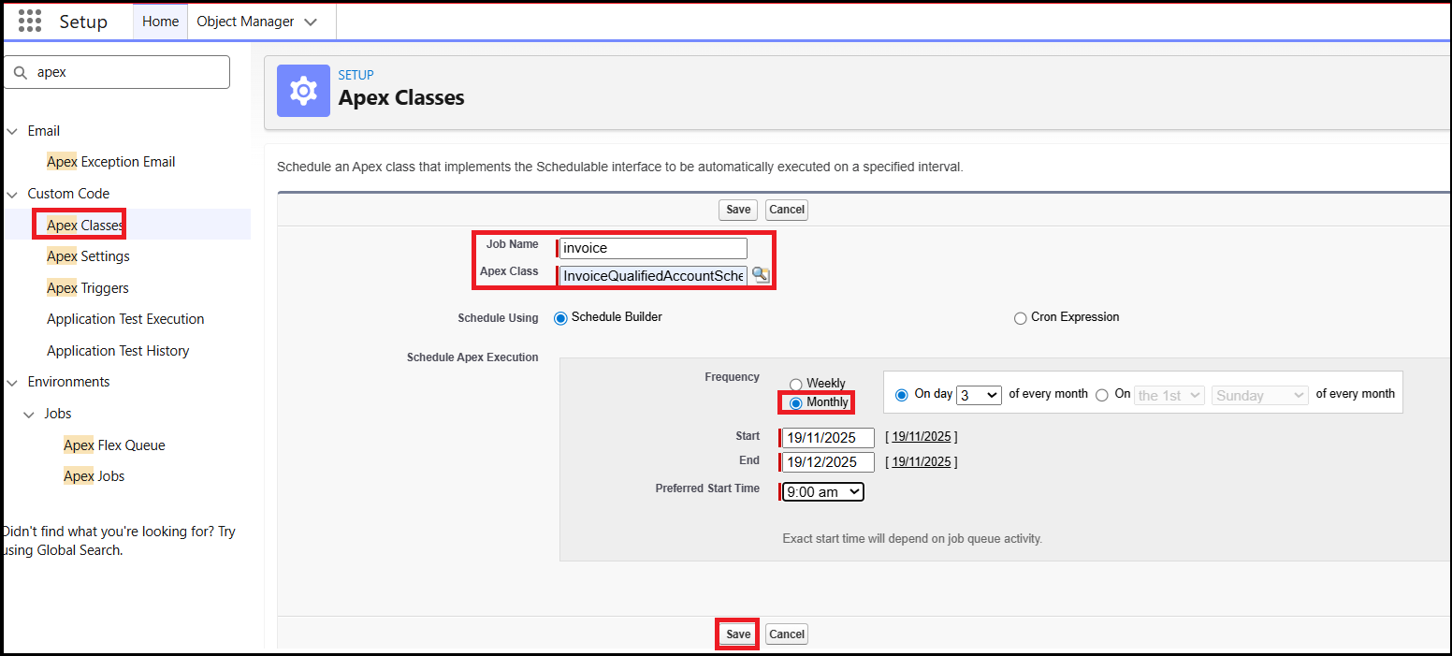The image size is (1452, 656).
Task: Open the Object Manager tab chevron menu
Action: pos(311,22)
